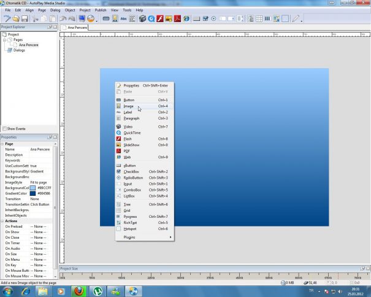This screenshot has height=297, width=371.
Task: Click the Build disc toolbar icon
Action: (91, 18)
